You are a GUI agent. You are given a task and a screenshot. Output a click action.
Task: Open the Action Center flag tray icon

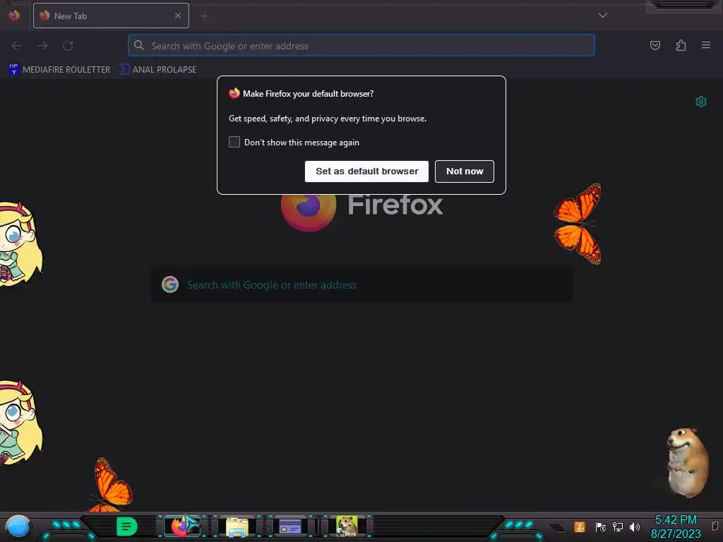click(600, 526)
